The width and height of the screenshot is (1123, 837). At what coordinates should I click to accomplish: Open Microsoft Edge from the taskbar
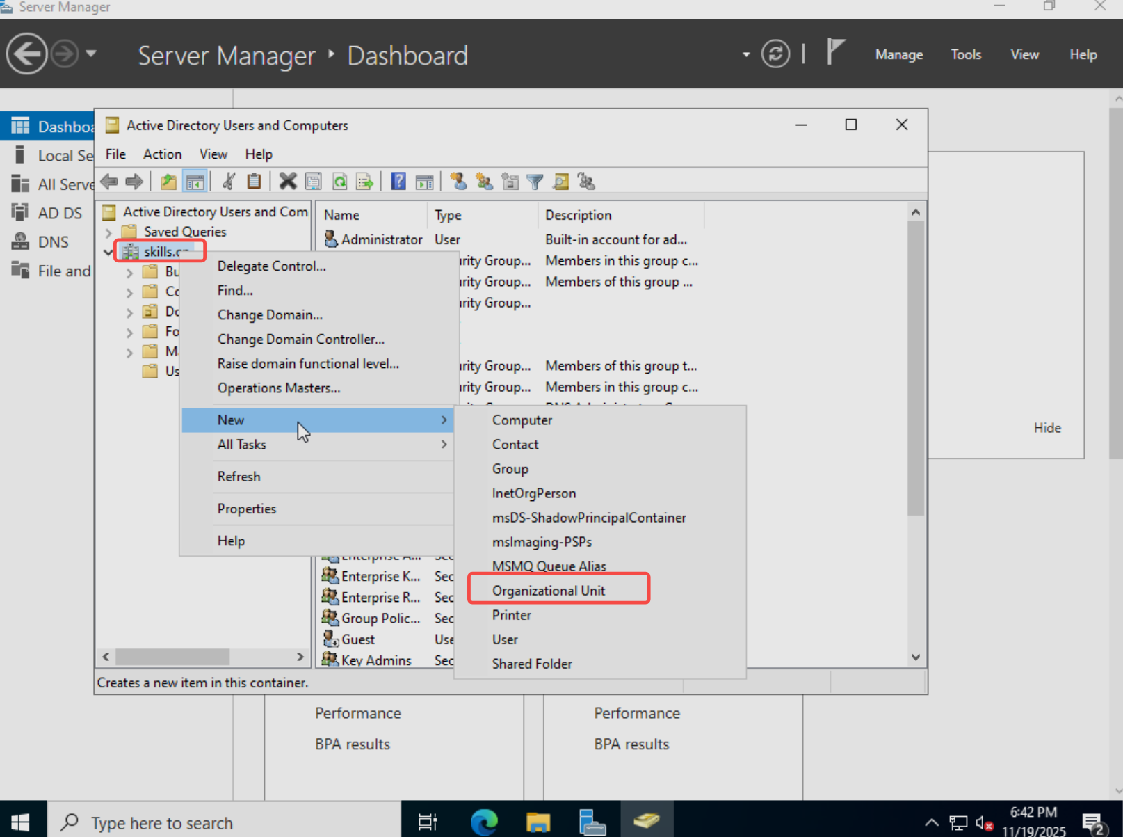484,822
